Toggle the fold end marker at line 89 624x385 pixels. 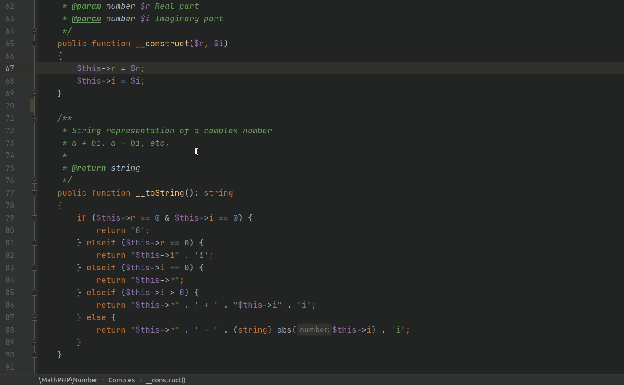(34, 342)
